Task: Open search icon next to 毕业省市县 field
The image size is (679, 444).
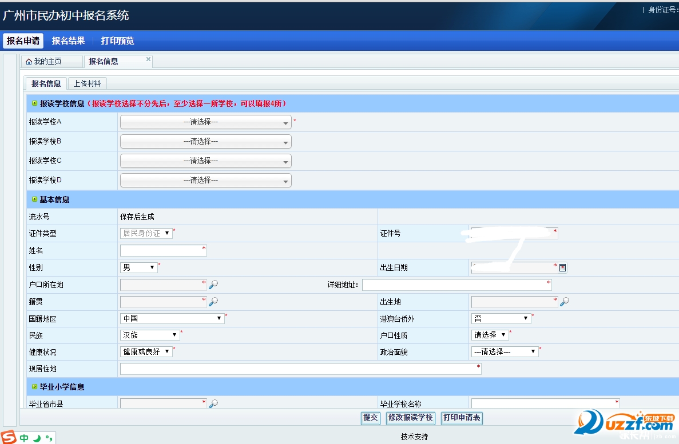Action: tap(213, 403)
